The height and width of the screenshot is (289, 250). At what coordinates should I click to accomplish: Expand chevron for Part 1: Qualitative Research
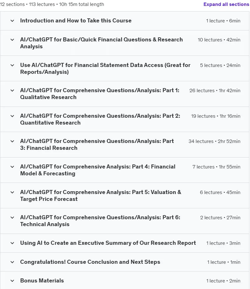coord(12,91)
